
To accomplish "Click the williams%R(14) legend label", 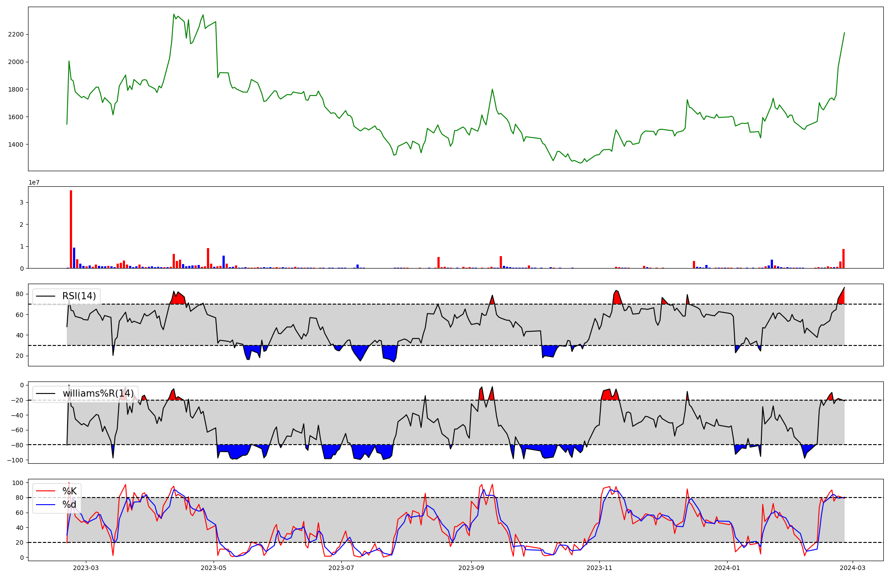I will tap(98, 393).
